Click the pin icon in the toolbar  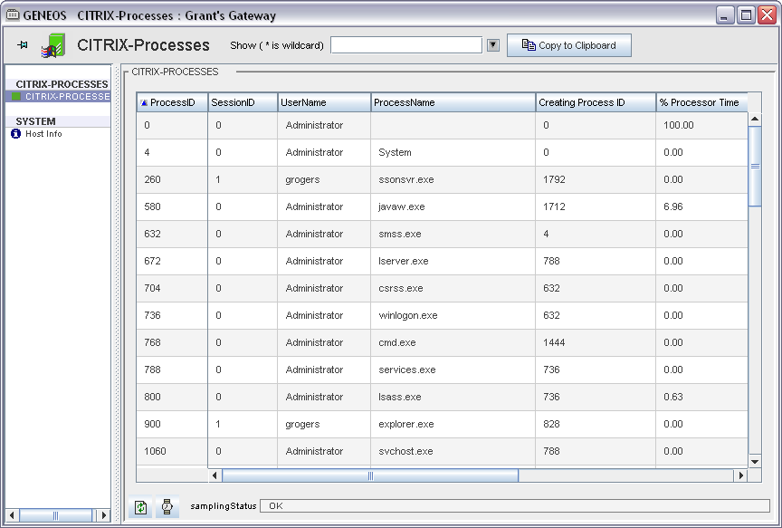click(x=23, y=45)
